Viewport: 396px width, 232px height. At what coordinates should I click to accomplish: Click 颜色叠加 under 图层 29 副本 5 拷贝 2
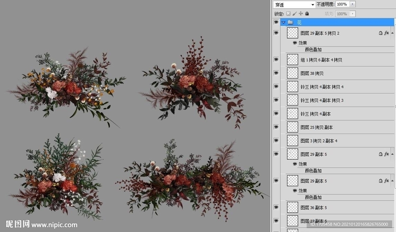(x=313, y=50)
